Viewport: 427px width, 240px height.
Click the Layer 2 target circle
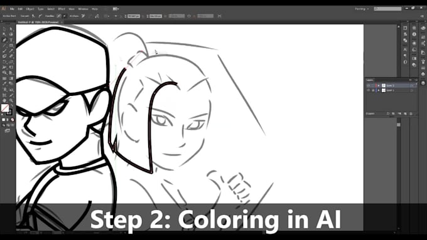click(x=412, y=86)
